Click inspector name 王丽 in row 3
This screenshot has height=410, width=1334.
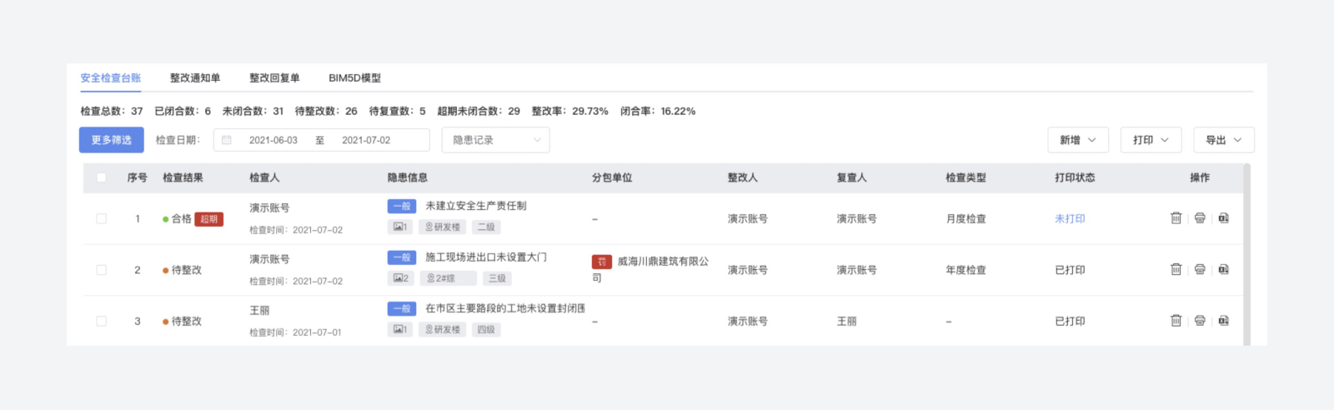click(259, 310)
